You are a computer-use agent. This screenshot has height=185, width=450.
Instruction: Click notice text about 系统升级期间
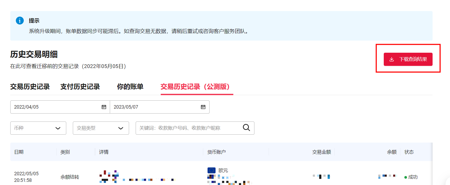(x=139, y=31)
